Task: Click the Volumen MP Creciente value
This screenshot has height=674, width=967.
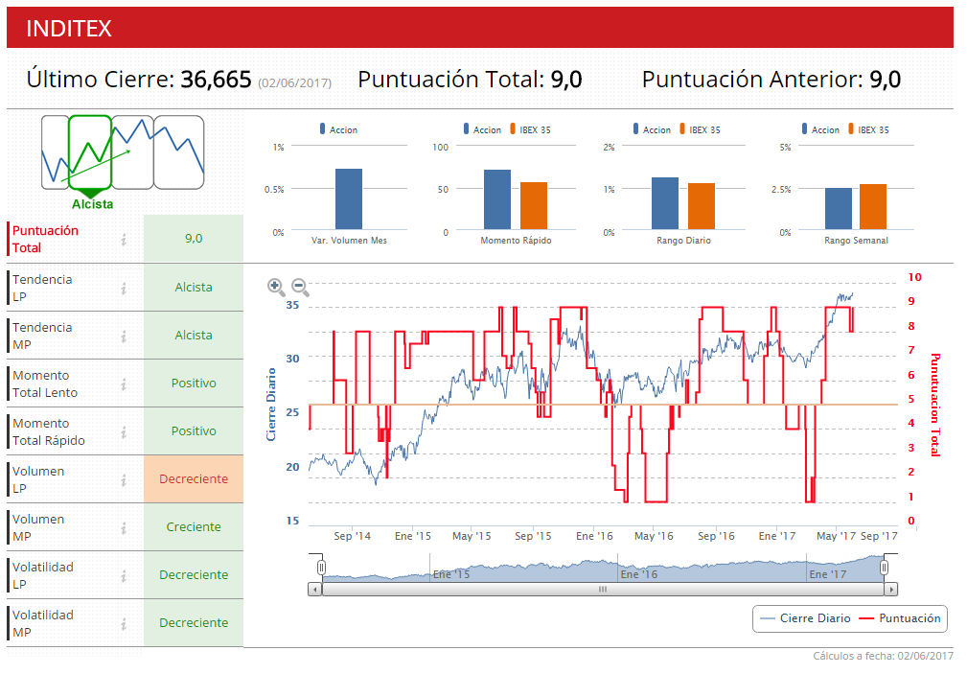Action: 194,527
